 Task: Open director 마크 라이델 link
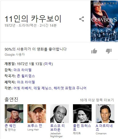click(x=23, y=70)
